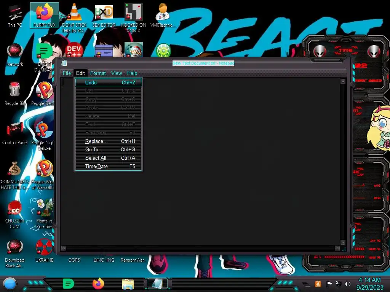
Task: Open the SEX EDITOR HxD shortcut
Action: pyautogui.click(x=104, y=15)
